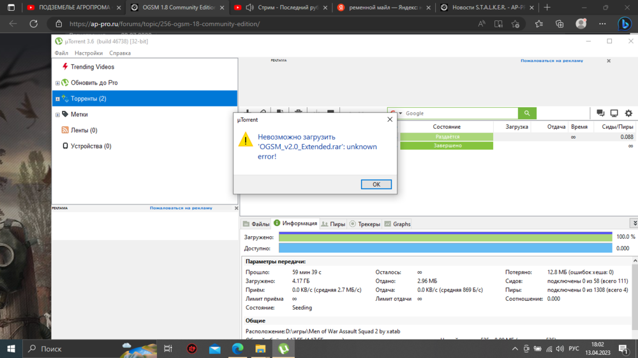Click the Пожаловаться на рекламу link at the top
This screenshot has width=638, height=358.
point(551,61)
